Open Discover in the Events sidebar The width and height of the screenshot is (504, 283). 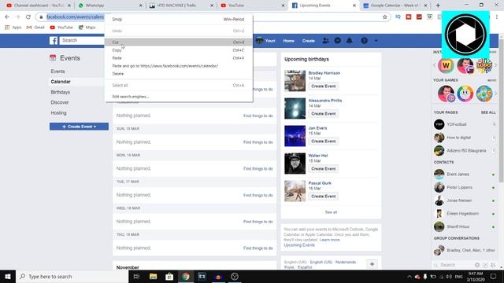coord(60,102)
